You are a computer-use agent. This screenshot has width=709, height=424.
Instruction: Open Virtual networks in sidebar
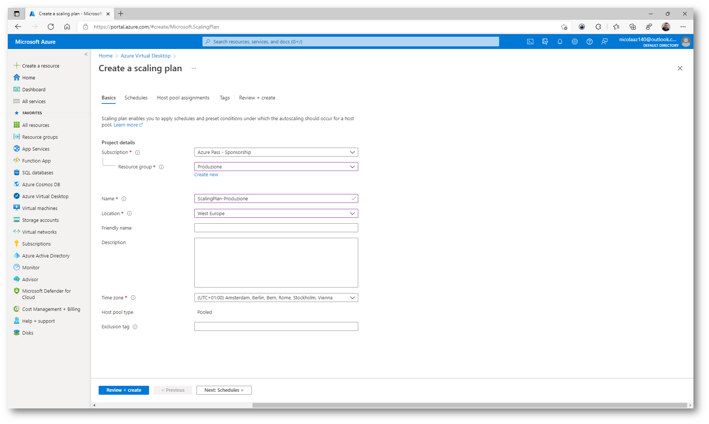tap(39, 232)
